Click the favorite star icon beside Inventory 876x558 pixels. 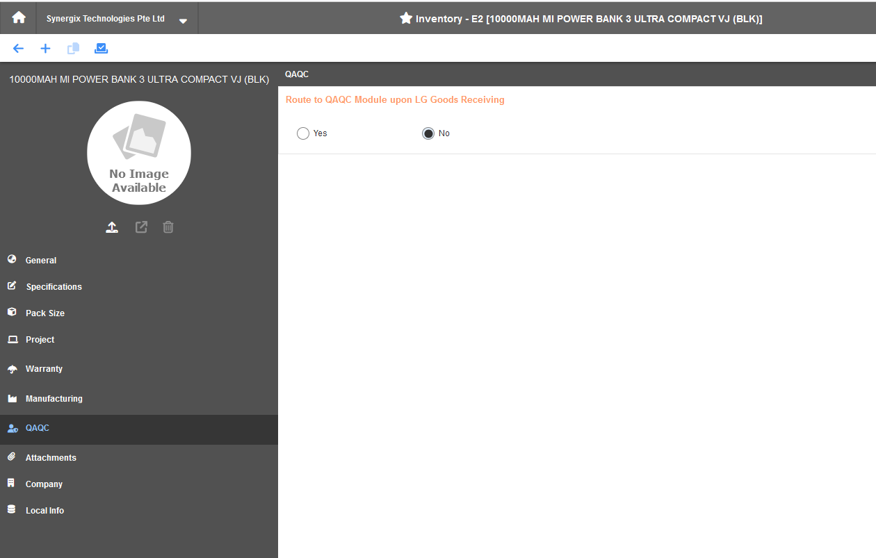click(406, 19)
